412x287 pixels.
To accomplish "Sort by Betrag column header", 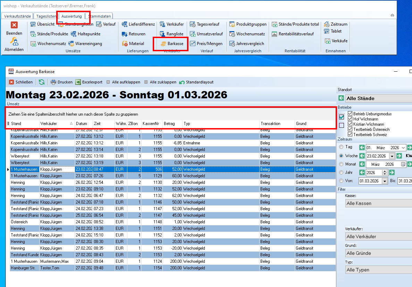I will [172, 124].
